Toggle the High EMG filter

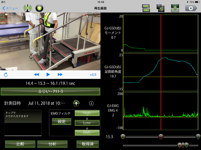coord(87,113)
